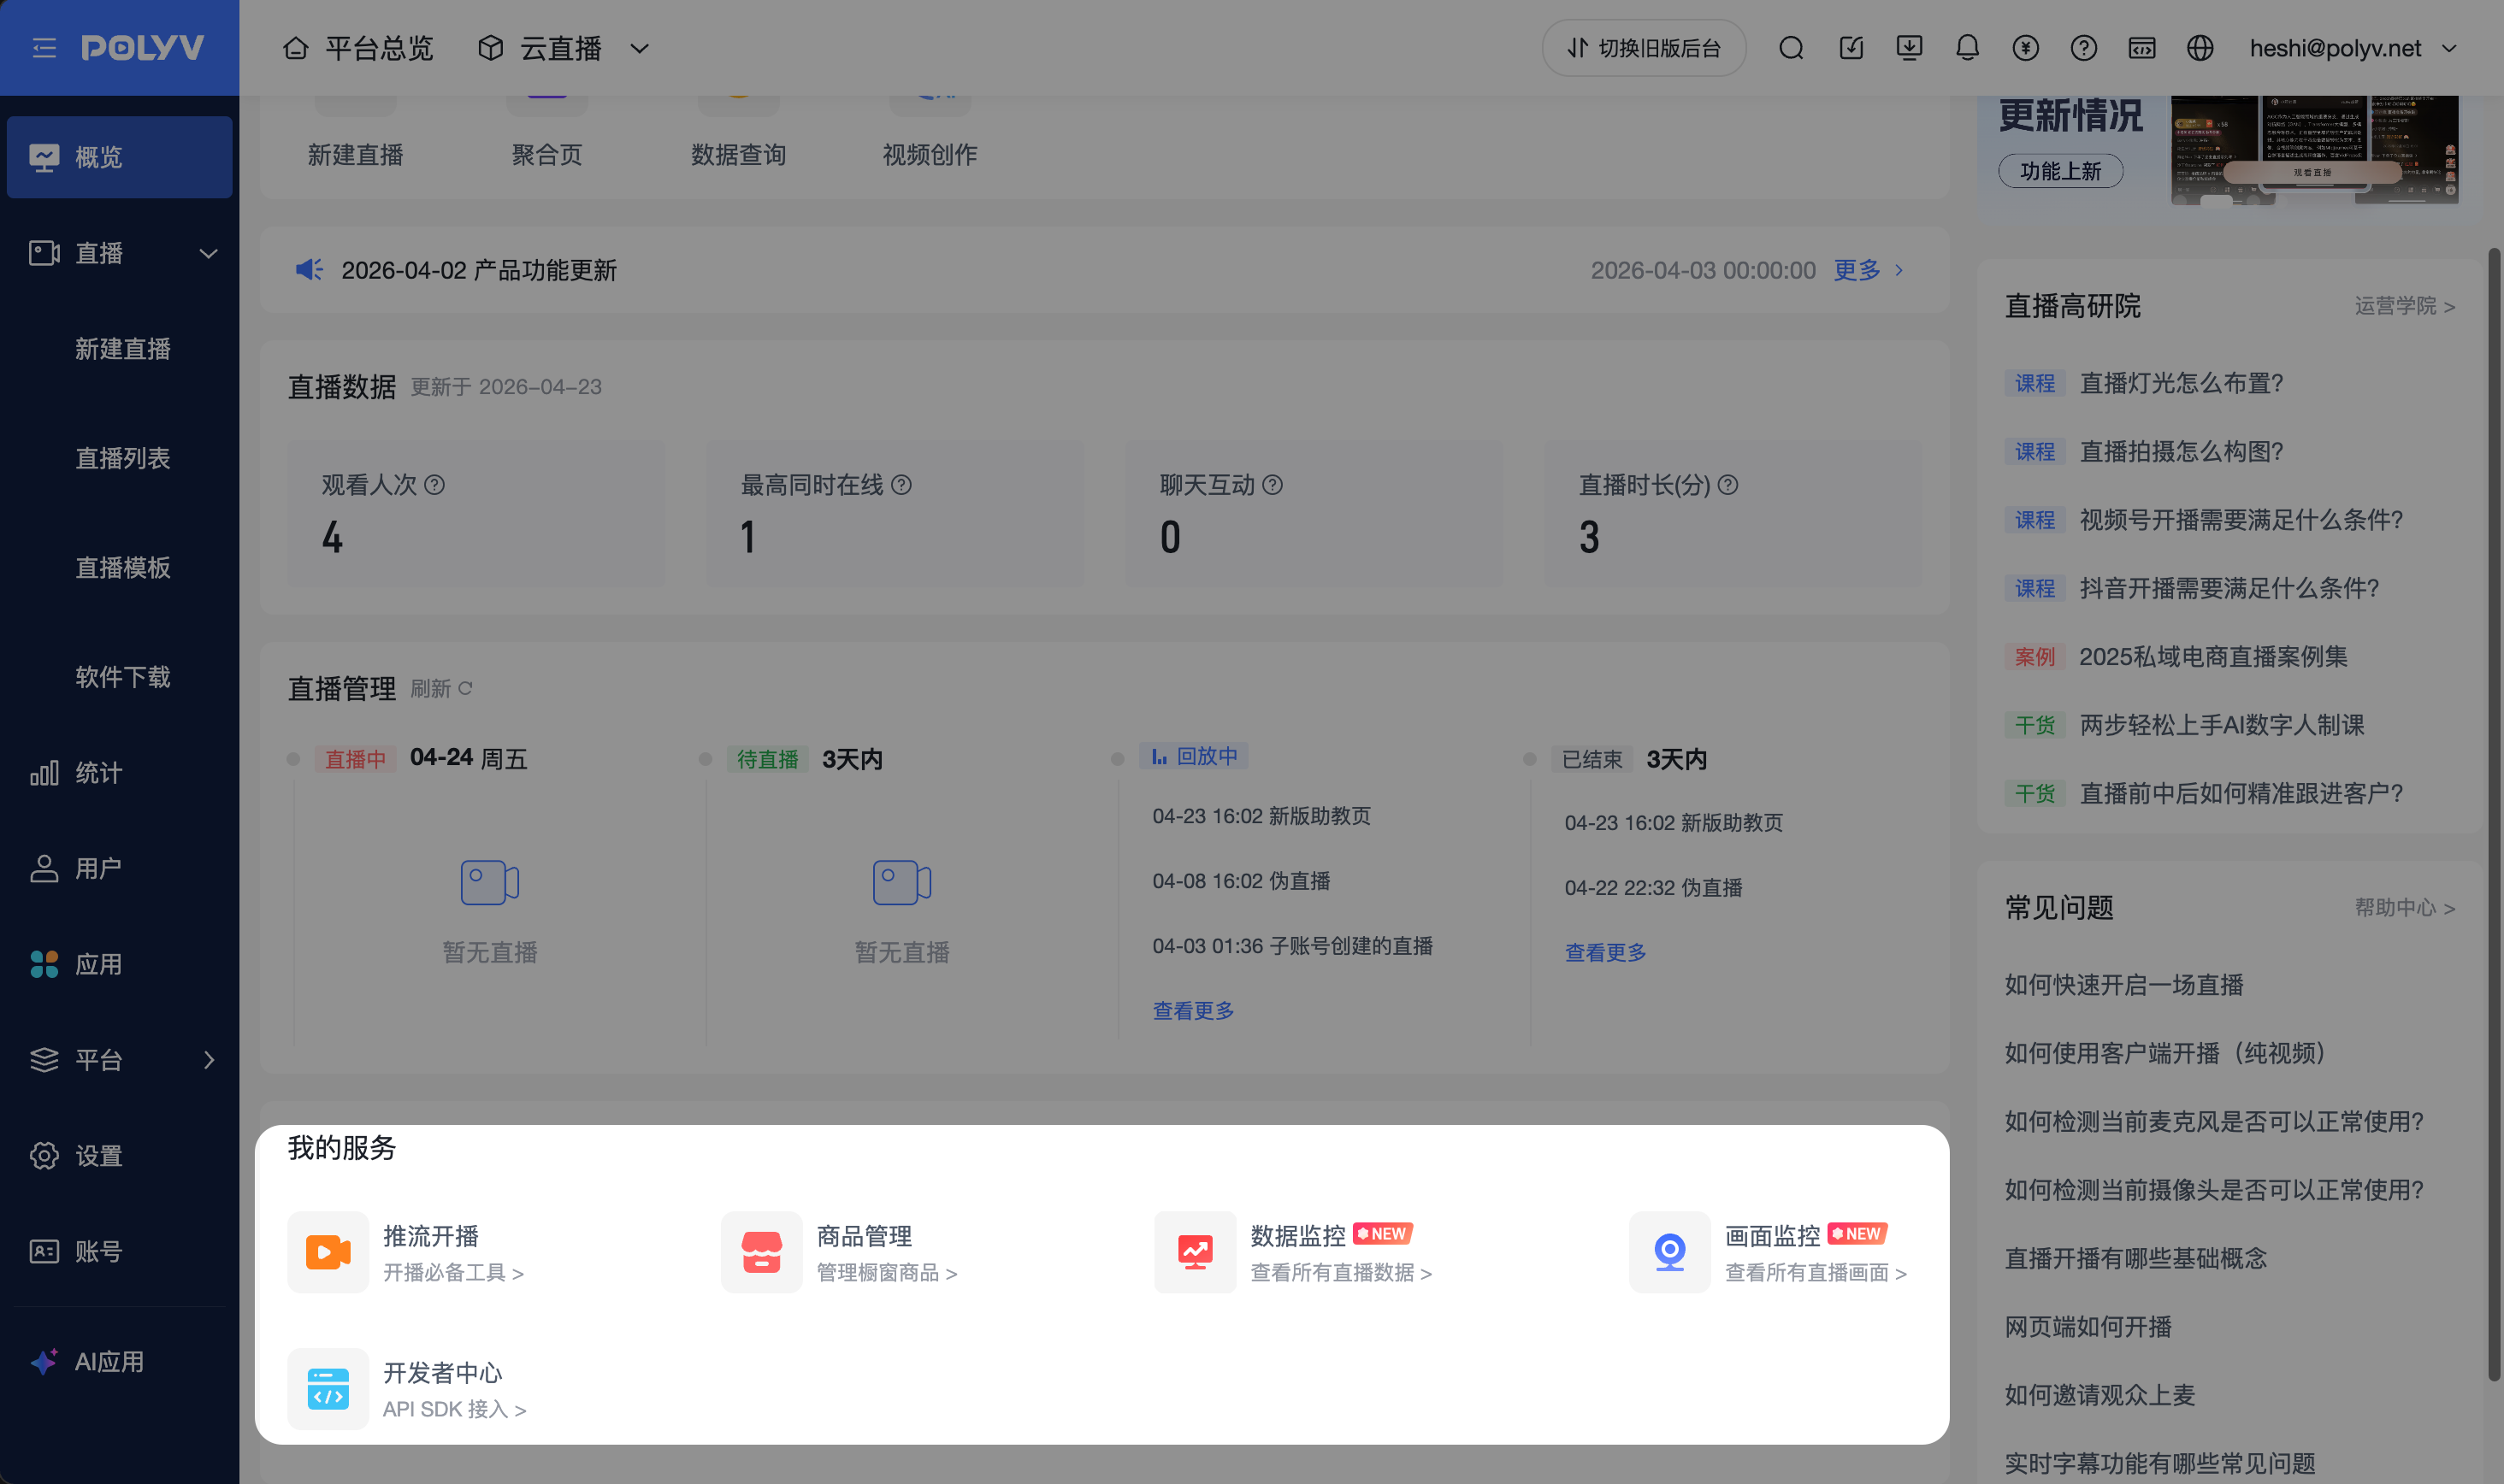This screenshot has width=2504, height=1484.
Task: Click 更多 on the announcement bar
Action: (x=1868, y=270)
